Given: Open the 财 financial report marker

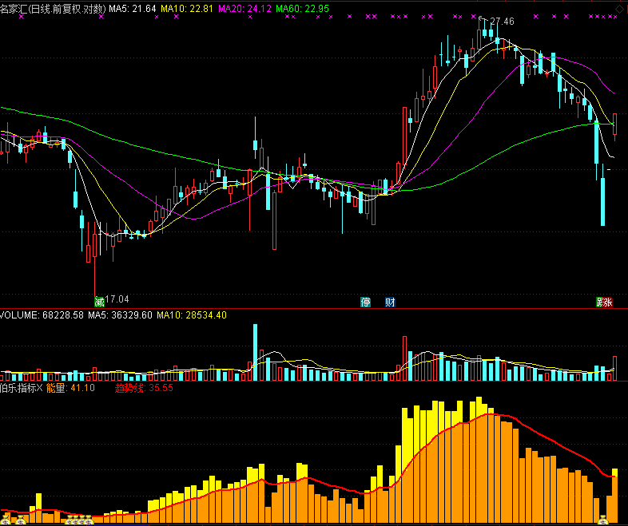Looking at the screenshot, I should pyautogui.click(x=390, y=302).
